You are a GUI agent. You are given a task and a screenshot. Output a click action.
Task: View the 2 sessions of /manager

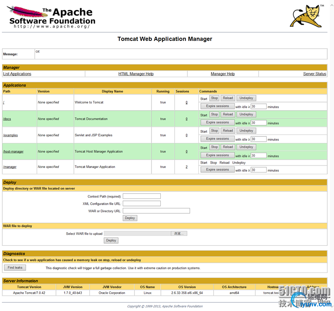(x=187, y=167)
